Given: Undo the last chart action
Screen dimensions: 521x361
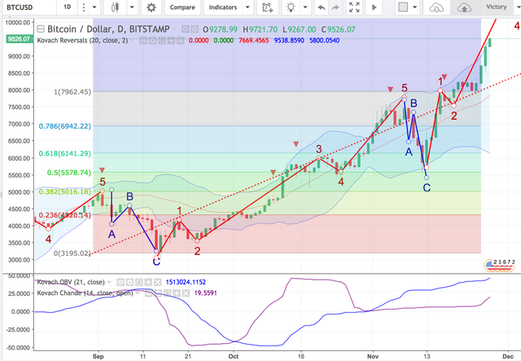Looking at the screenshot, I should coord(322,7).
